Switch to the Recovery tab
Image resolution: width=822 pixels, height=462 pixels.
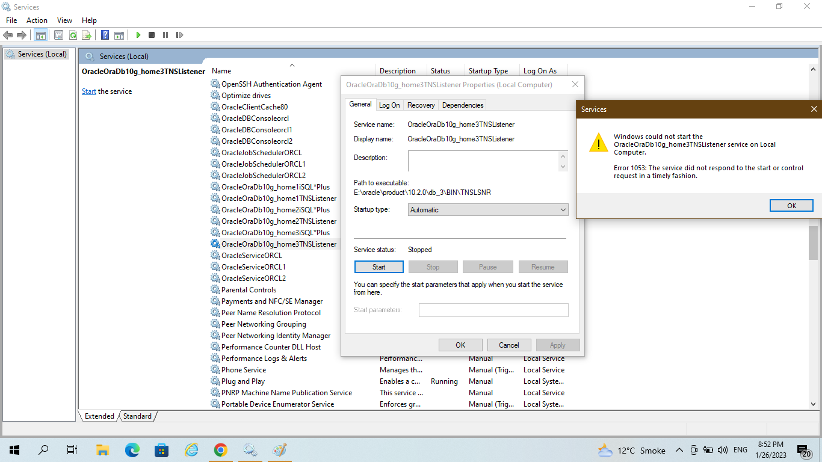[x=421, y=105]
